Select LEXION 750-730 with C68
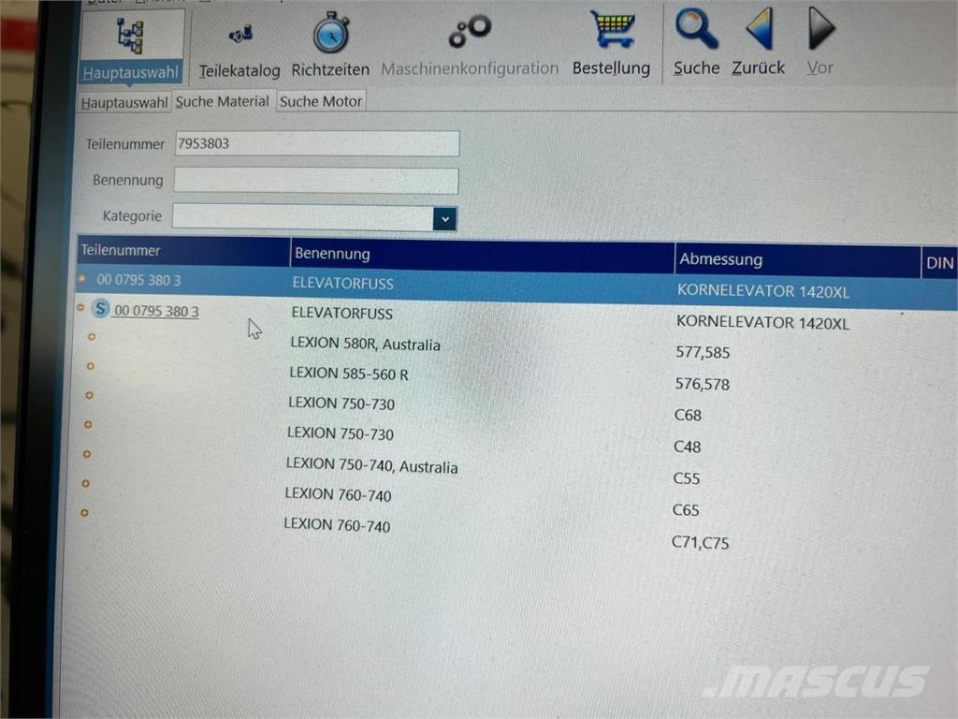The height and width of the screenshot is (719, 958). click(x=341, y=404)
